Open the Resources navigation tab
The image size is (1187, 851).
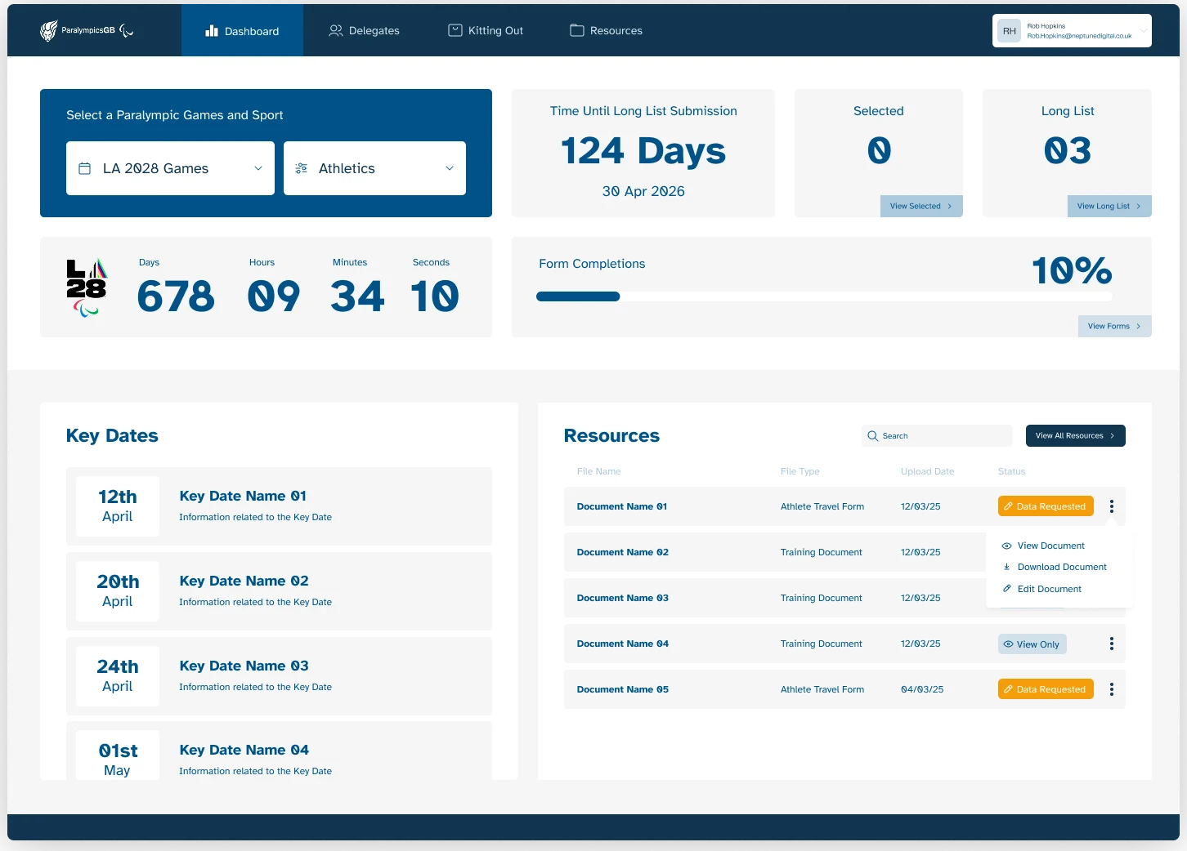[606, 30]
